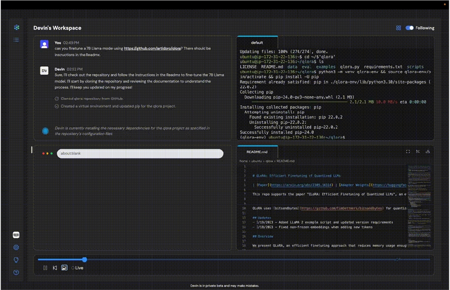This screenshot has width=450, height=290.
Task: Expand README editor to fullscreen
Action: tap(408, 152)
